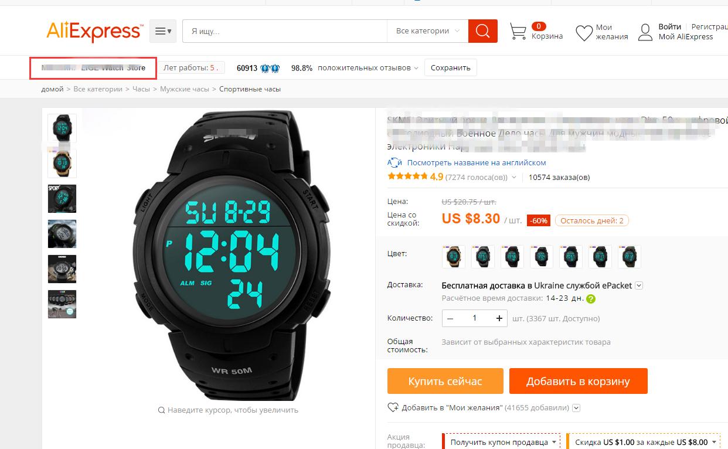The width and height of the screenshot is (728, 449).
Task: Increase quantity with the plus button
Action: (x=499, y=318)
